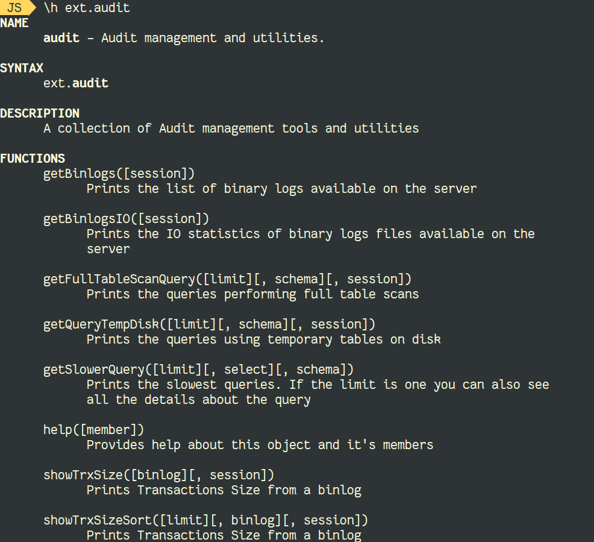Click the yellow JS mode prompt badge
594x542 pixels.
click(x=18, y=8)
